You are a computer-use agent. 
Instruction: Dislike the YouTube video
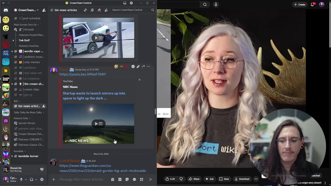[x=181, y=179]
